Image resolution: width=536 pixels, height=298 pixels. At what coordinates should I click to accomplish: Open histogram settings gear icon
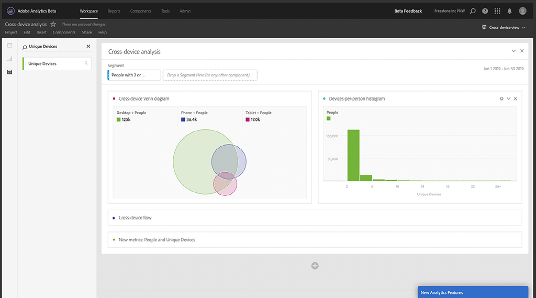click(501, 98)
